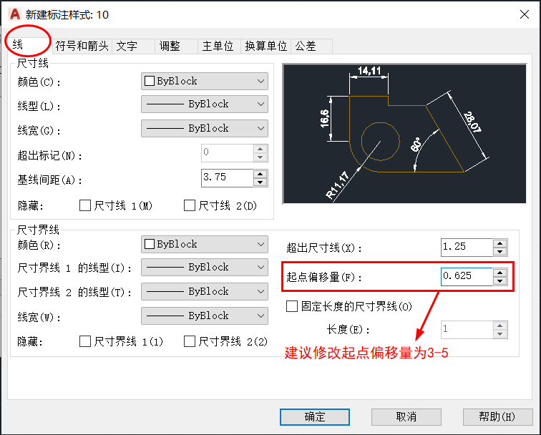
Task: Decrease 起点偏移量 value with down arrow
Action: pos(500,281)
